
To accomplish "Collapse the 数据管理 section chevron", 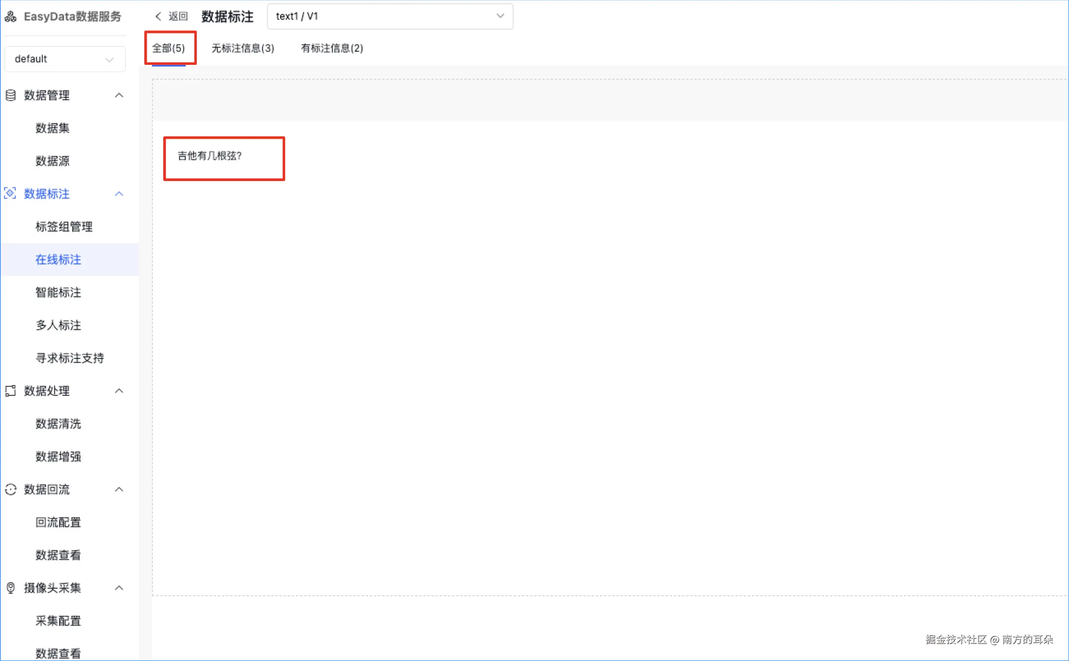I will click(119, 95).
